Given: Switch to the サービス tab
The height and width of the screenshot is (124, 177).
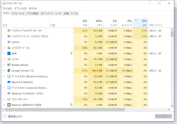Looking at the screenshot, I should 74,14.
